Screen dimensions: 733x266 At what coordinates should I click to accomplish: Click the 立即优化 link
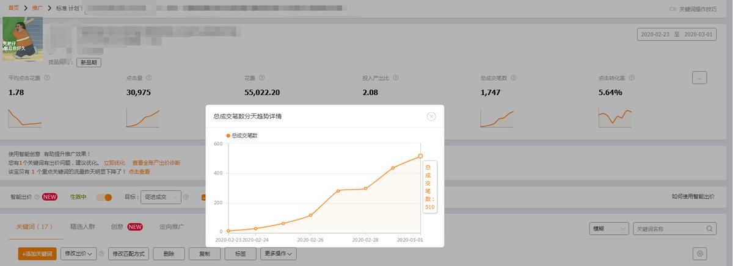[x=114, y=163]
